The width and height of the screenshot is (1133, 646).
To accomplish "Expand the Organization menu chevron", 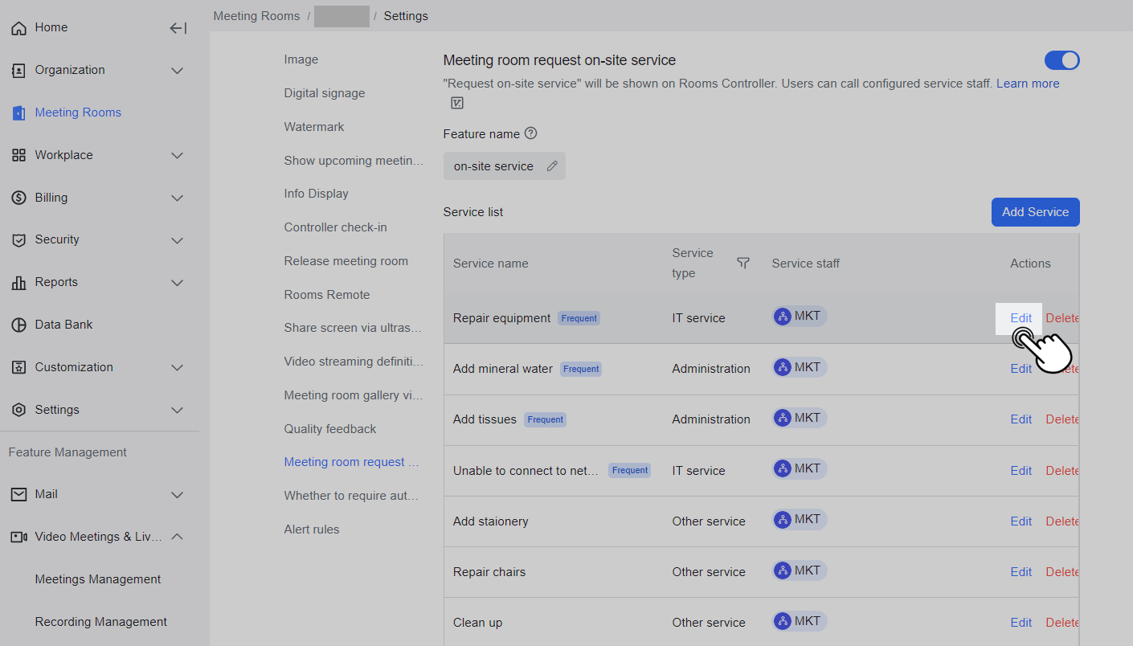I will point(178,71).
